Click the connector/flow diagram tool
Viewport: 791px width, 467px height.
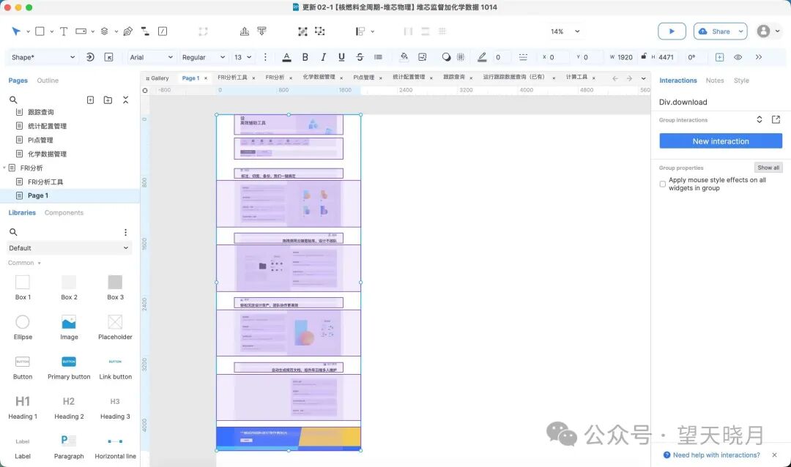tap(145, 31)
